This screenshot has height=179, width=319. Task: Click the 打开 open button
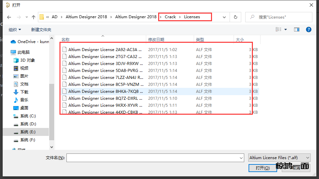point(263,168)
